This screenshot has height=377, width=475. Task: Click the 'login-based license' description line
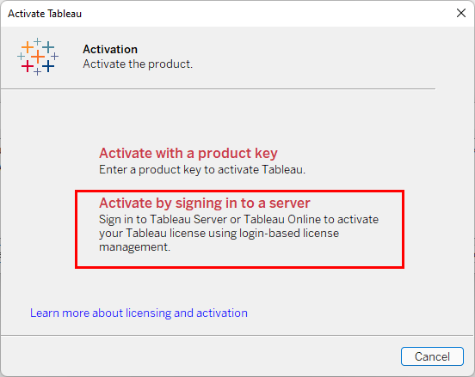[x=219, y=233]
